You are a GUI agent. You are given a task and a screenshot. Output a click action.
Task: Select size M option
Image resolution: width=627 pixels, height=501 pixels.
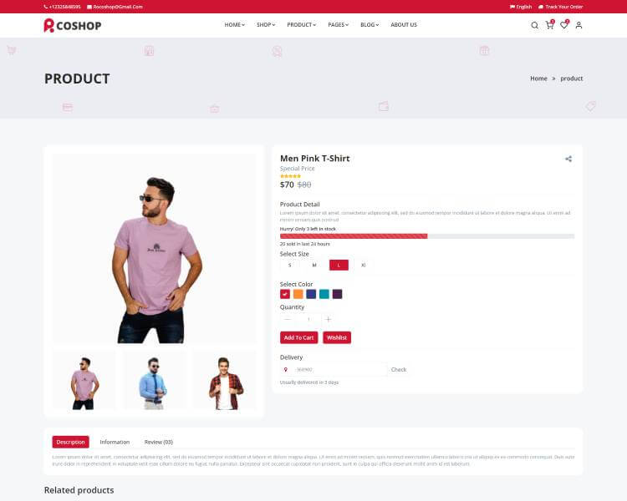314,265
